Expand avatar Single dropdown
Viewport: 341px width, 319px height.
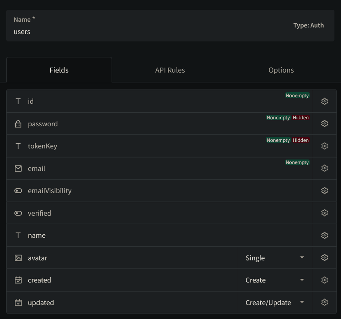click(x=275, y=258)
